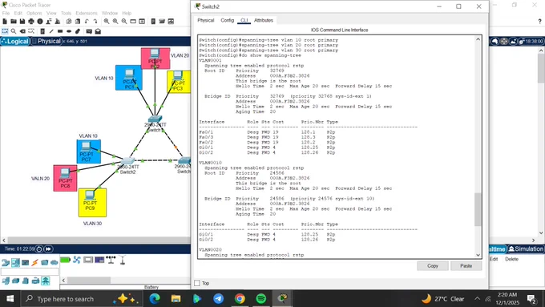Screen dimensions: 545x307
Task: Open Microsoft Edge from the taskbar
Action: (155, 299)
